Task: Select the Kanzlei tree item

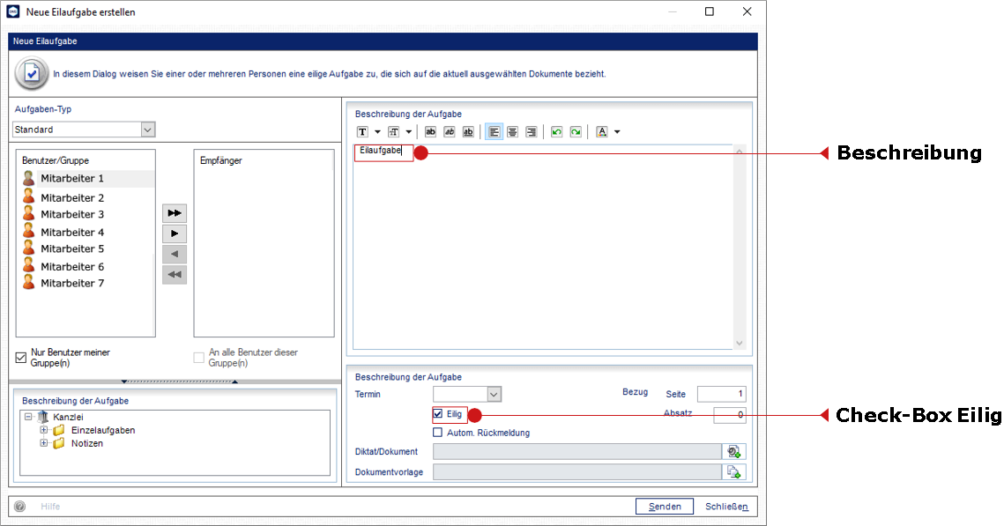Action: [69, 418]
